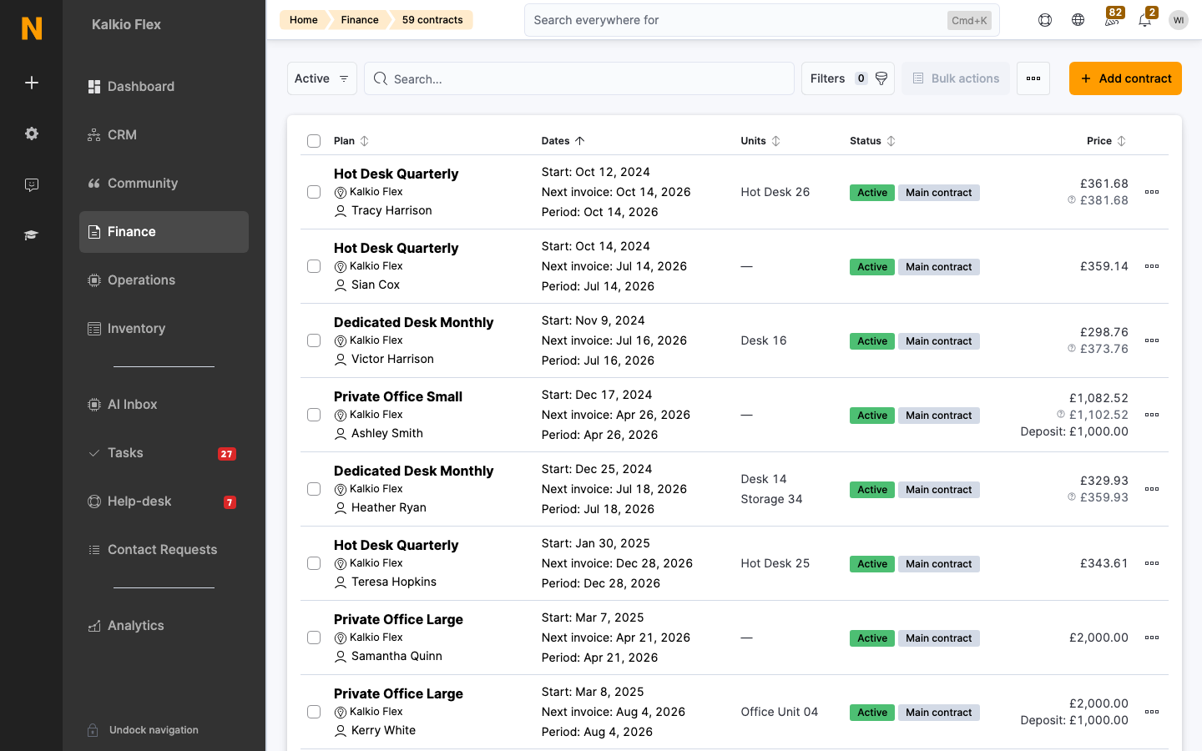Go to Home breadcrumb
Viewport: 1202px width, 751px height.
tap(304, 20)
